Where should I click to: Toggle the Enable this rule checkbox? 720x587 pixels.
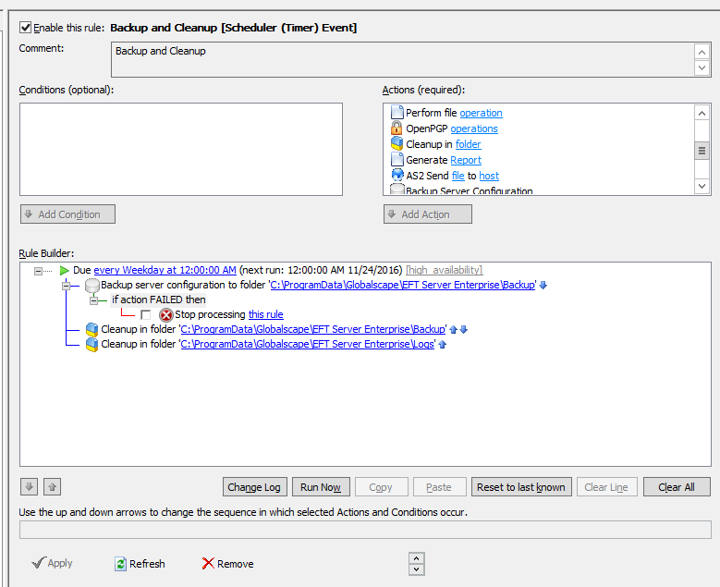[x=25, y=28]
